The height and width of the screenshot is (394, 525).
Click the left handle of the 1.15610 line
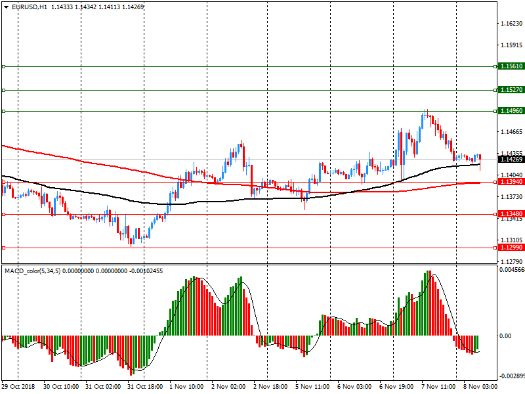click(3, 66)
